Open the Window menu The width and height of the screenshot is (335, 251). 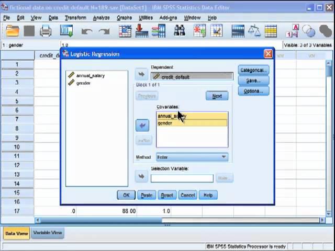click(x=192, y=18)
